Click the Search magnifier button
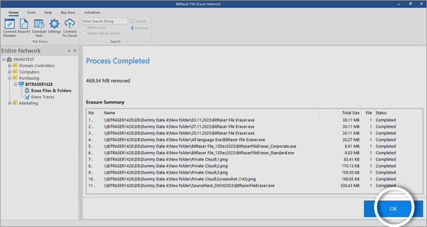 click(138, 21)
